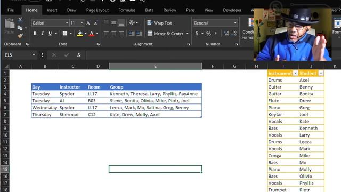Click Conditional Formatting button
341x192 pixels.
coord(248,29)
